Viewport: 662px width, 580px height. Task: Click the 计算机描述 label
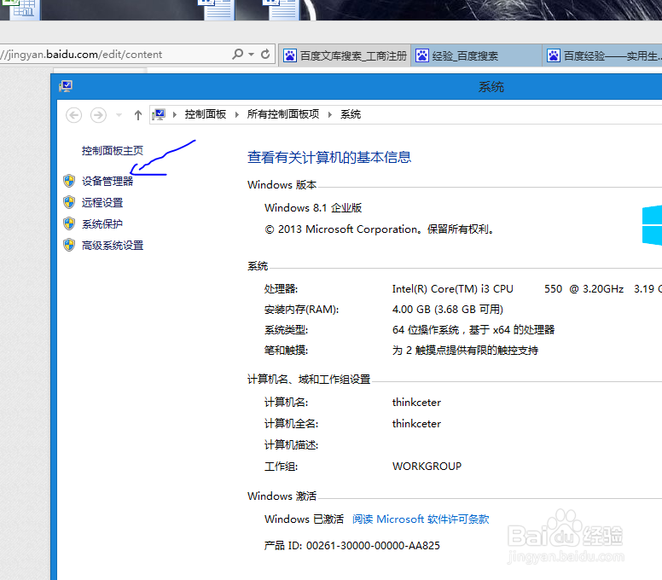[291, 445]
